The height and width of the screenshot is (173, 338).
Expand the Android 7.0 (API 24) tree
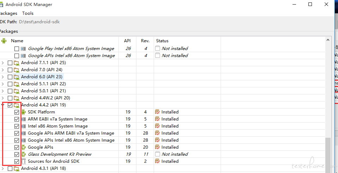2,70
